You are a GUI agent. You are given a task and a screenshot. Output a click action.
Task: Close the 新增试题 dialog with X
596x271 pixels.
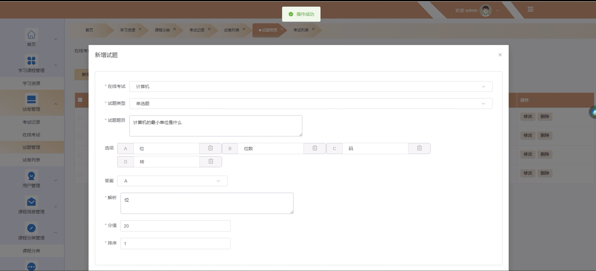click(500, 55)
